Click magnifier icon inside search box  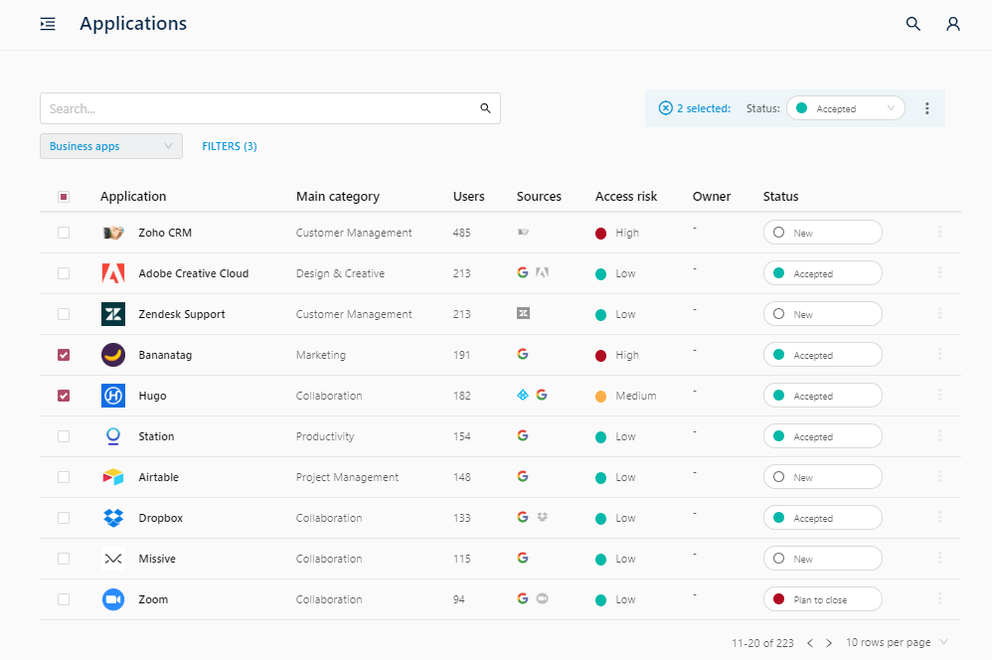tap(485, 108)
